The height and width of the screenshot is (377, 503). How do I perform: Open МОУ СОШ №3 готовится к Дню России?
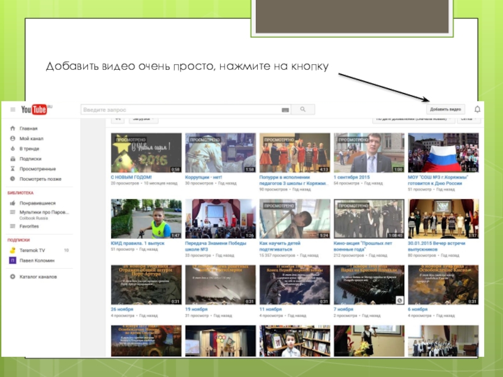[438, 180]
